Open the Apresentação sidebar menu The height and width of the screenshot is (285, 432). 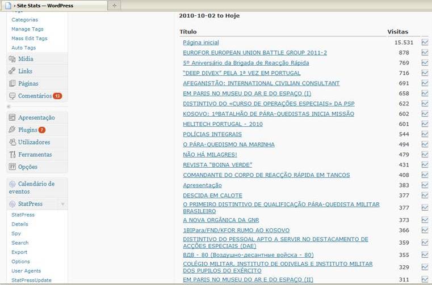coord(36,117)
